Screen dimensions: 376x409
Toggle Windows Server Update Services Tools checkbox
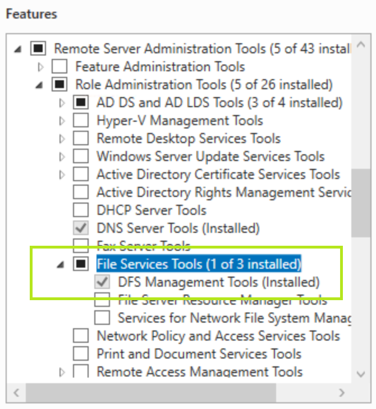coord(81,157)
